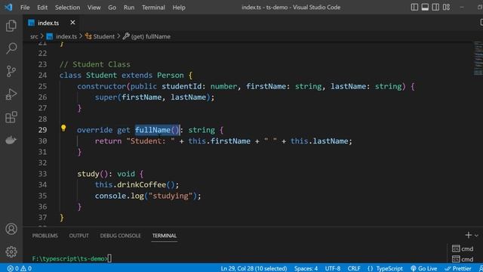
Task: Click the super call on line 26
Action: [x=107, y=97]
